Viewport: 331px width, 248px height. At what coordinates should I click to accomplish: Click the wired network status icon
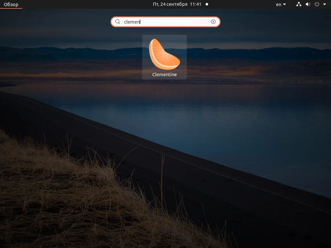pyautogui.click(x=299, y=4)
